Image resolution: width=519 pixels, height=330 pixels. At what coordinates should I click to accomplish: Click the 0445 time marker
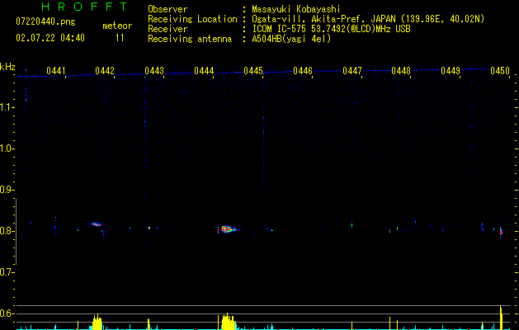[x=253, y=71]
